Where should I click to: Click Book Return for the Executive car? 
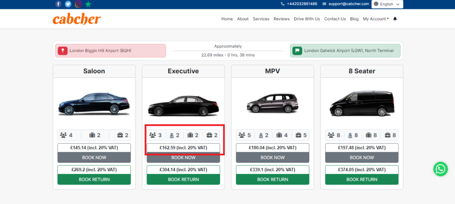click(x=184, y=179)
